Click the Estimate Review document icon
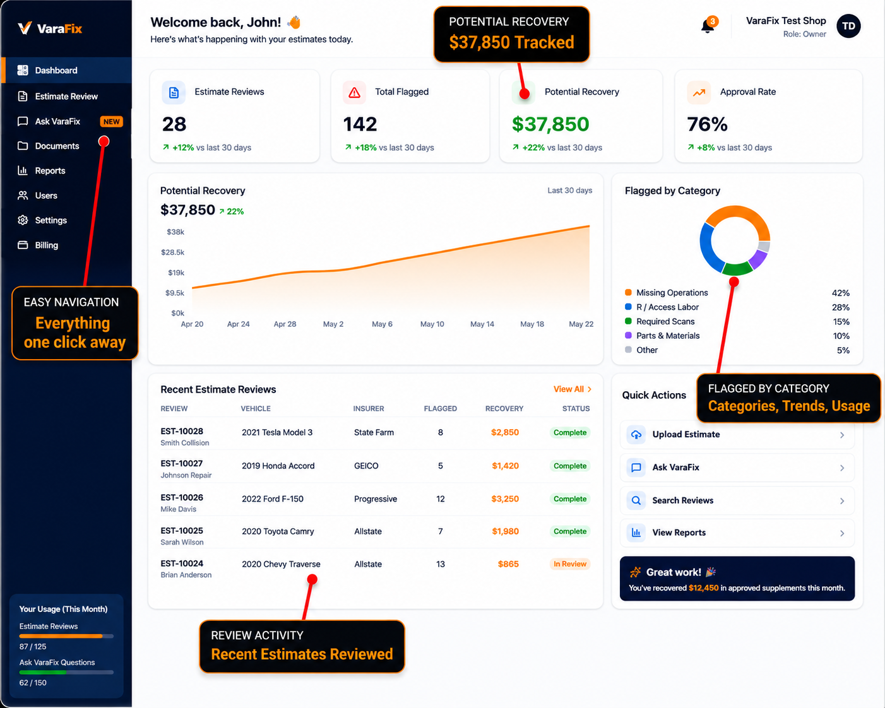 23,96
